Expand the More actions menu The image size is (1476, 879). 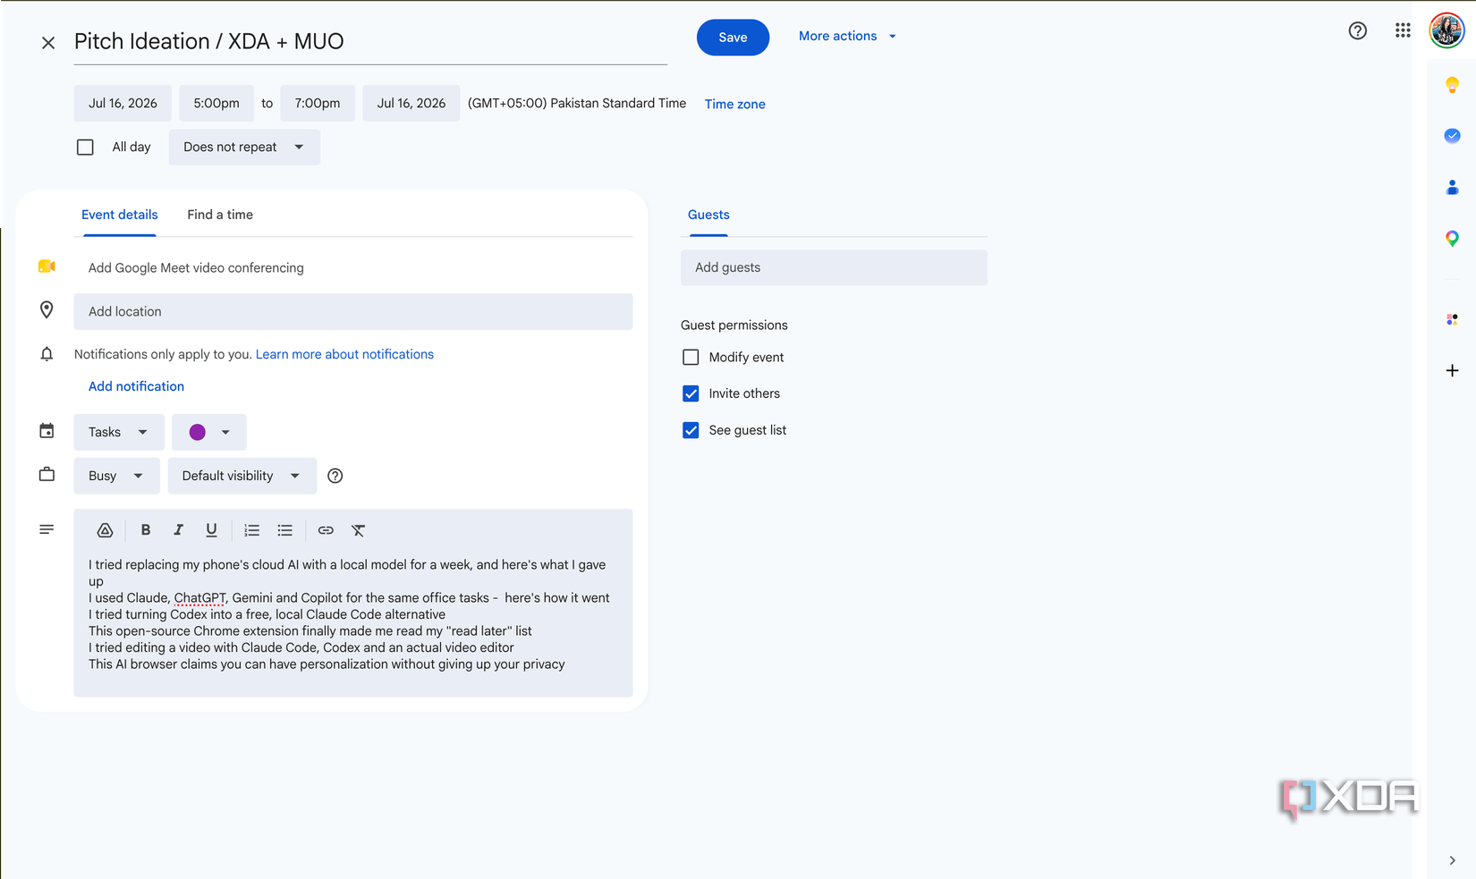coord(847,36)
